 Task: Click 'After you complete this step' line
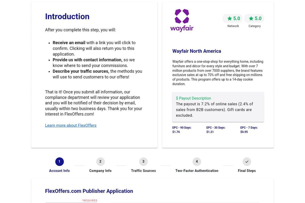(80, 30)
